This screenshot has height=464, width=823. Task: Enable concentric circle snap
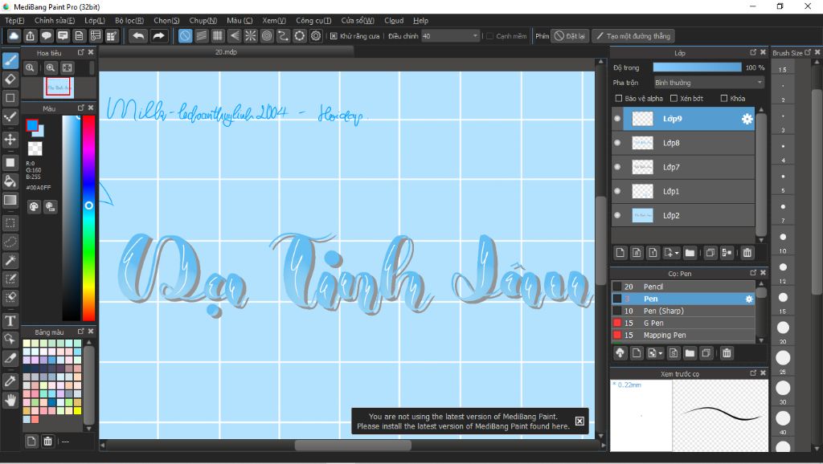pos(267,36)
